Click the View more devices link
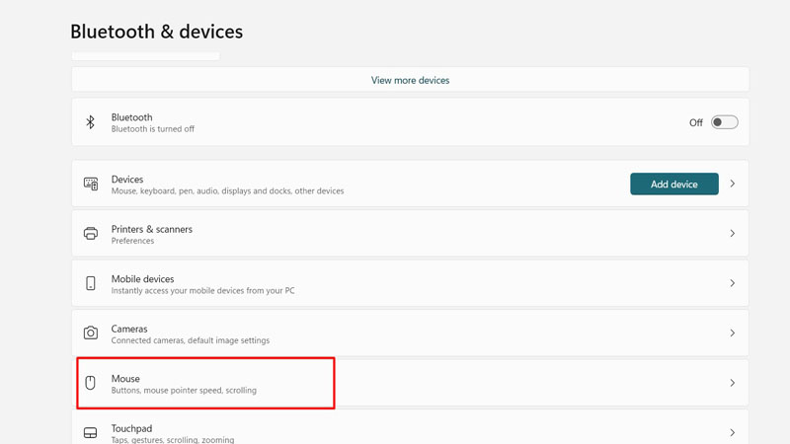Image resolution: width=790 pixels, height=444 pixels. click(x=410, y=80)
